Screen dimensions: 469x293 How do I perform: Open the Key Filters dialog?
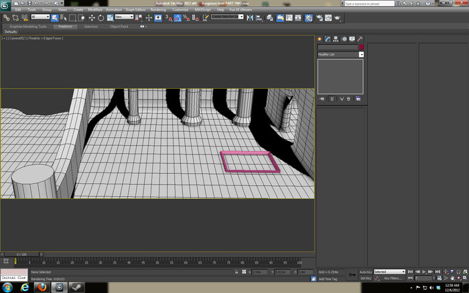pos(393,278)
